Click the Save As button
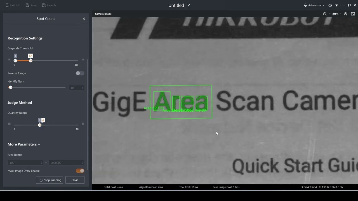This screenshot has width=358, height=201. [x=49, y=5]
